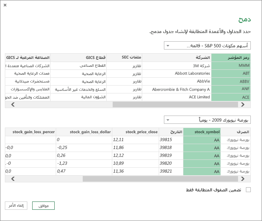Click the close price 11,36 cell
The image size is (262, 221).
(135, 171)
